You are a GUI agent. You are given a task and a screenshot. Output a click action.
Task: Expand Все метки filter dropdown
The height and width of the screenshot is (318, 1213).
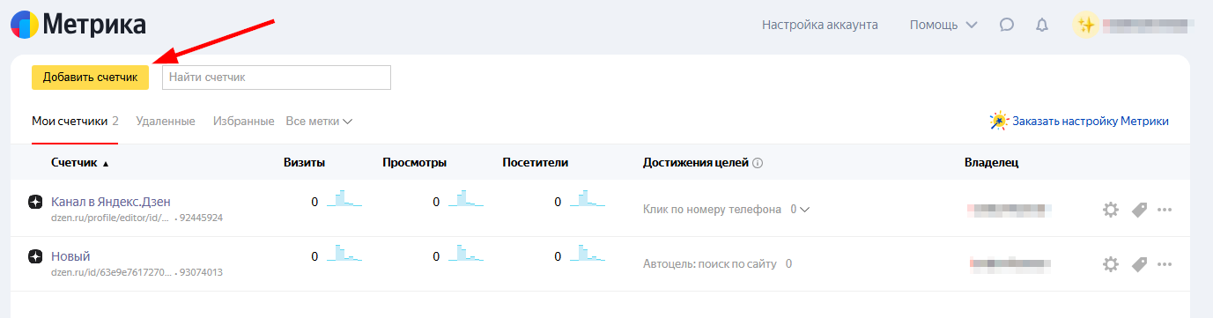[319, 121]
